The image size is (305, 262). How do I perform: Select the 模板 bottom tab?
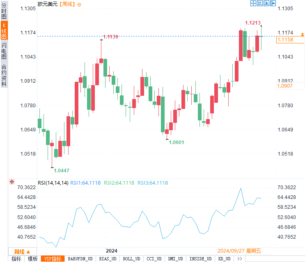pos(33,259)
